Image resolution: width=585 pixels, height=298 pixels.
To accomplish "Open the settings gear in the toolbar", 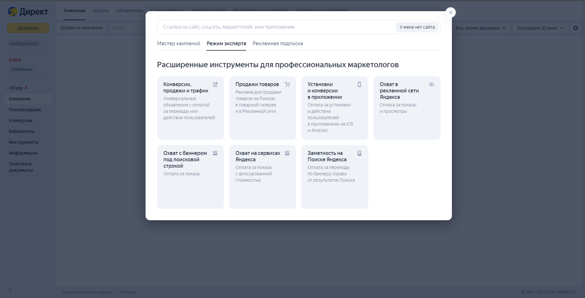I will pos(576,28).
